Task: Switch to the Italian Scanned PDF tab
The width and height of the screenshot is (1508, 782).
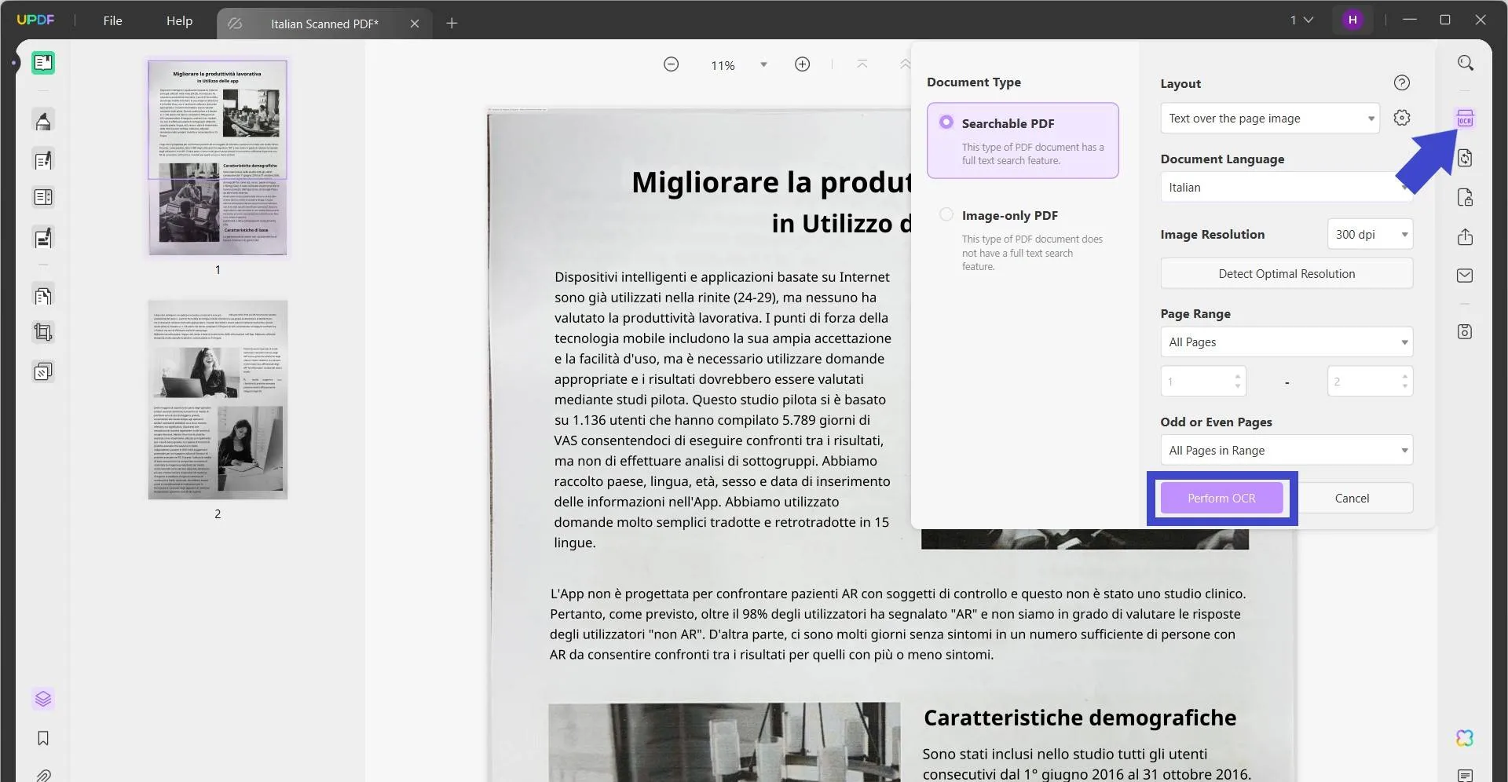Action: tap(324, 24)
